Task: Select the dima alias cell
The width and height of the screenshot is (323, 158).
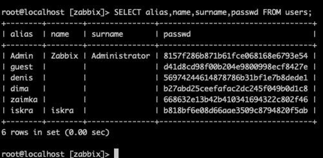Action: click(x=20, y=88)
